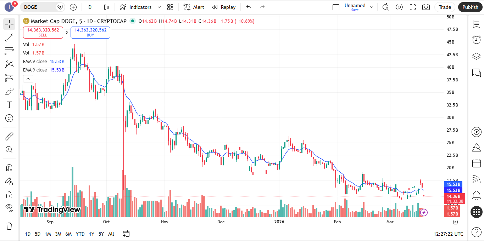The width and height of the screenshot is (484, 241).
Task: Expand the manage layouts dropdown arrow
Action: (x=372, y=7)
